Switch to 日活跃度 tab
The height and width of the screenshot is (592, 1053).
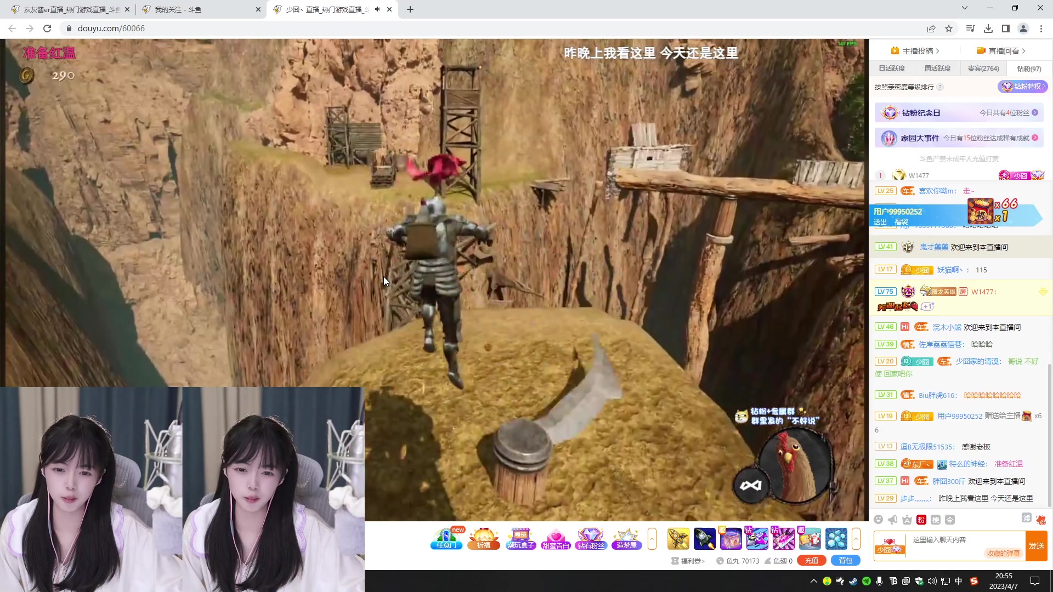tap(892, 69)
